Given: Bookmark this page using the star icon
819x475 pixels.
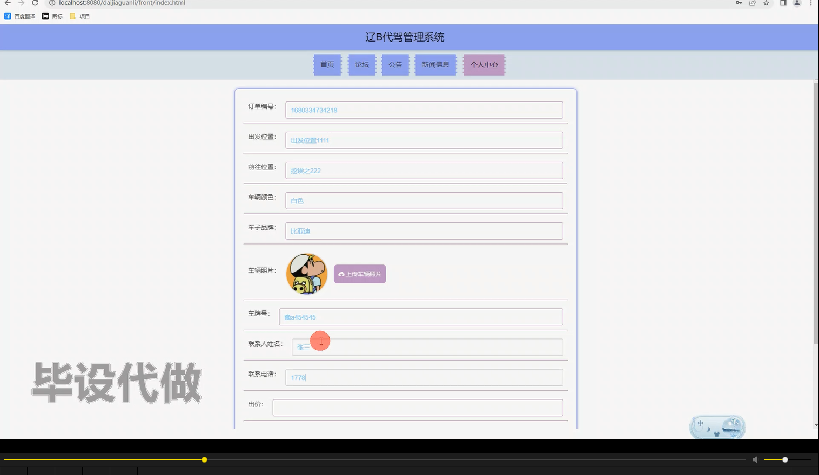Looking at the screenshot, I should tap(766, 3).
